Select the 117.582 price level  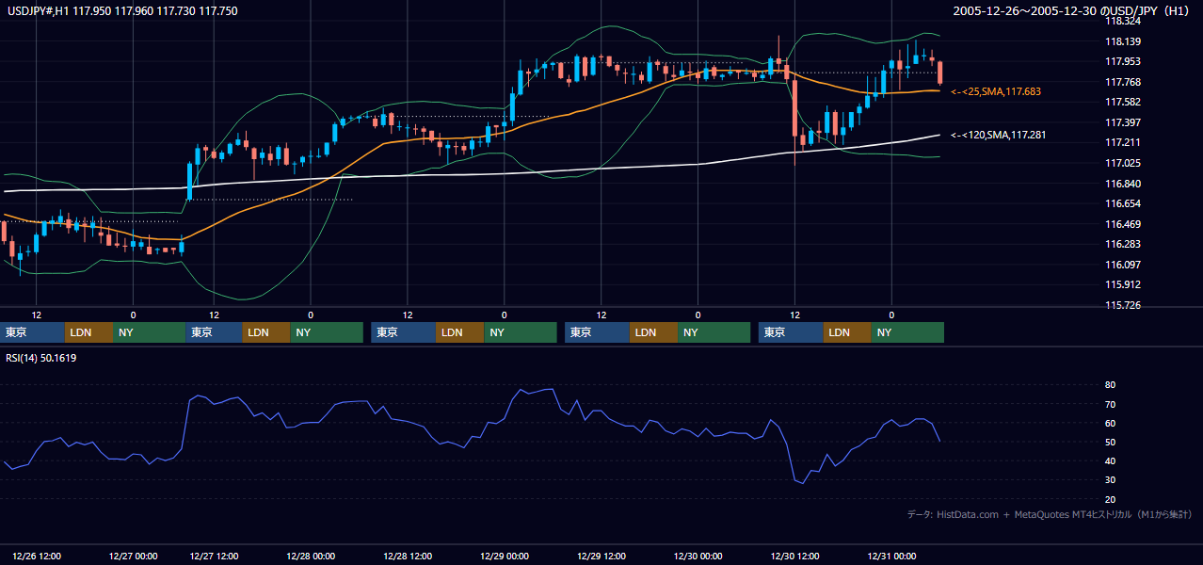tap(1124, 102)
